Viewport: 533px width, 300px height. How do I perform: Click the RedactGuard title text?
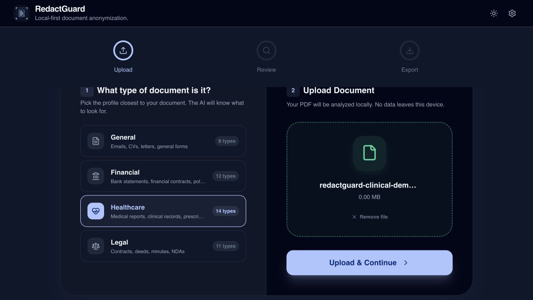pyautogui.click(x=60, y=9)
